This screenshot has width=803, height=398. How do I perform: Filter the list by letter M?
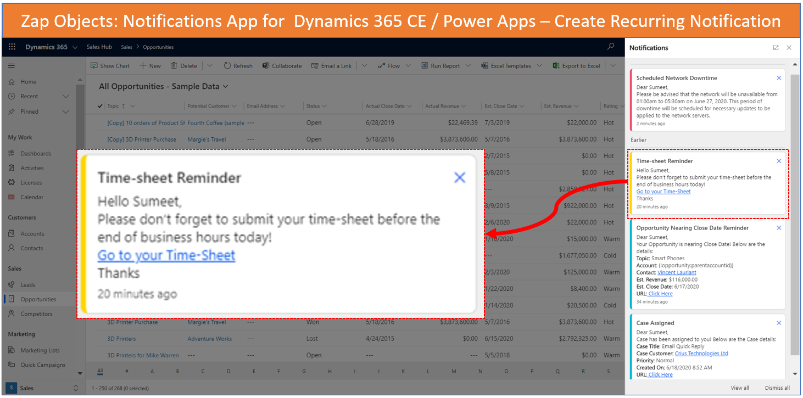454,372
